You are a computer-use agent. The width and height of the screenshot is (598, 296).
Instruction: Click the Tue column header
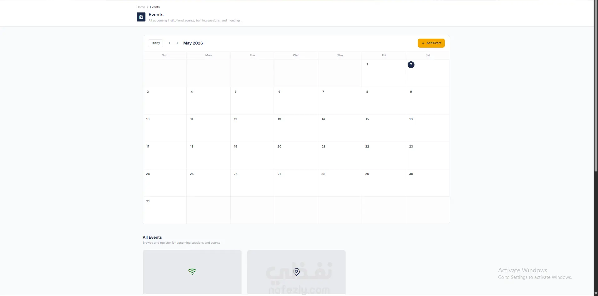(x=252, y=55)
